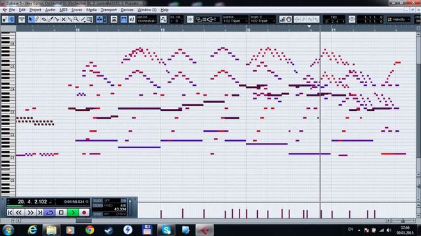Open the File menu

[x=12, y=10]
